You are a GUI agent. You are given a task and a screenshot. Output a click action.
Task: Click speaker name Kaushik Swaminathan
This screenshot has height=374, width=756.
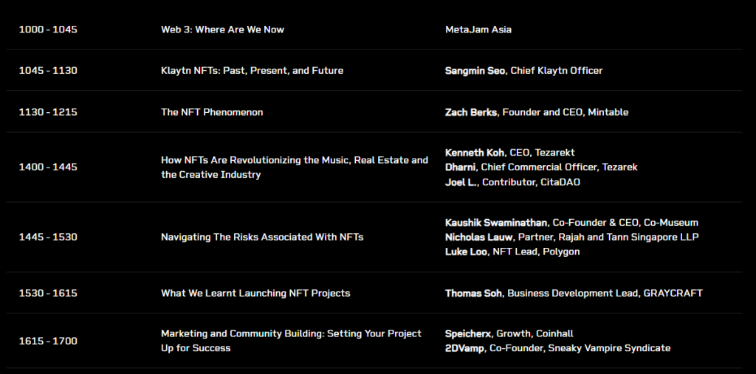(x=496, y=222)
